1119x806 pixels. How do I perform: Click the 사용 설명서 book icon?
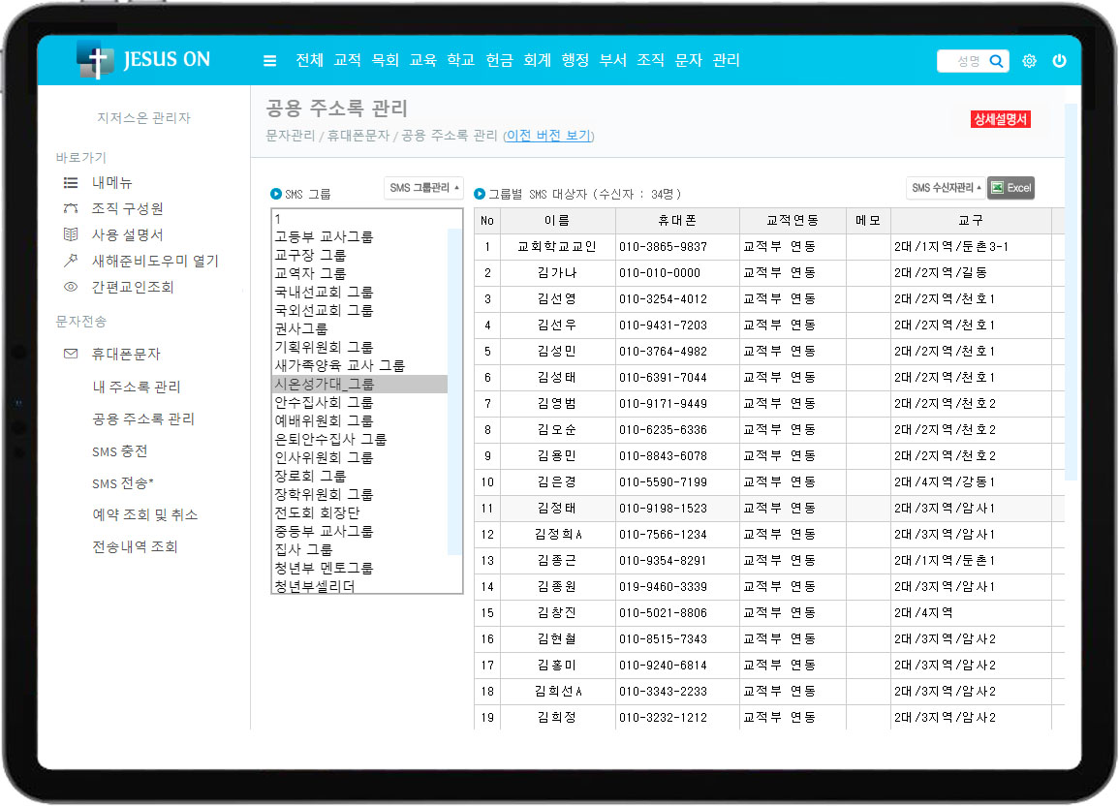pyautogui.click(x=70, y=234)
